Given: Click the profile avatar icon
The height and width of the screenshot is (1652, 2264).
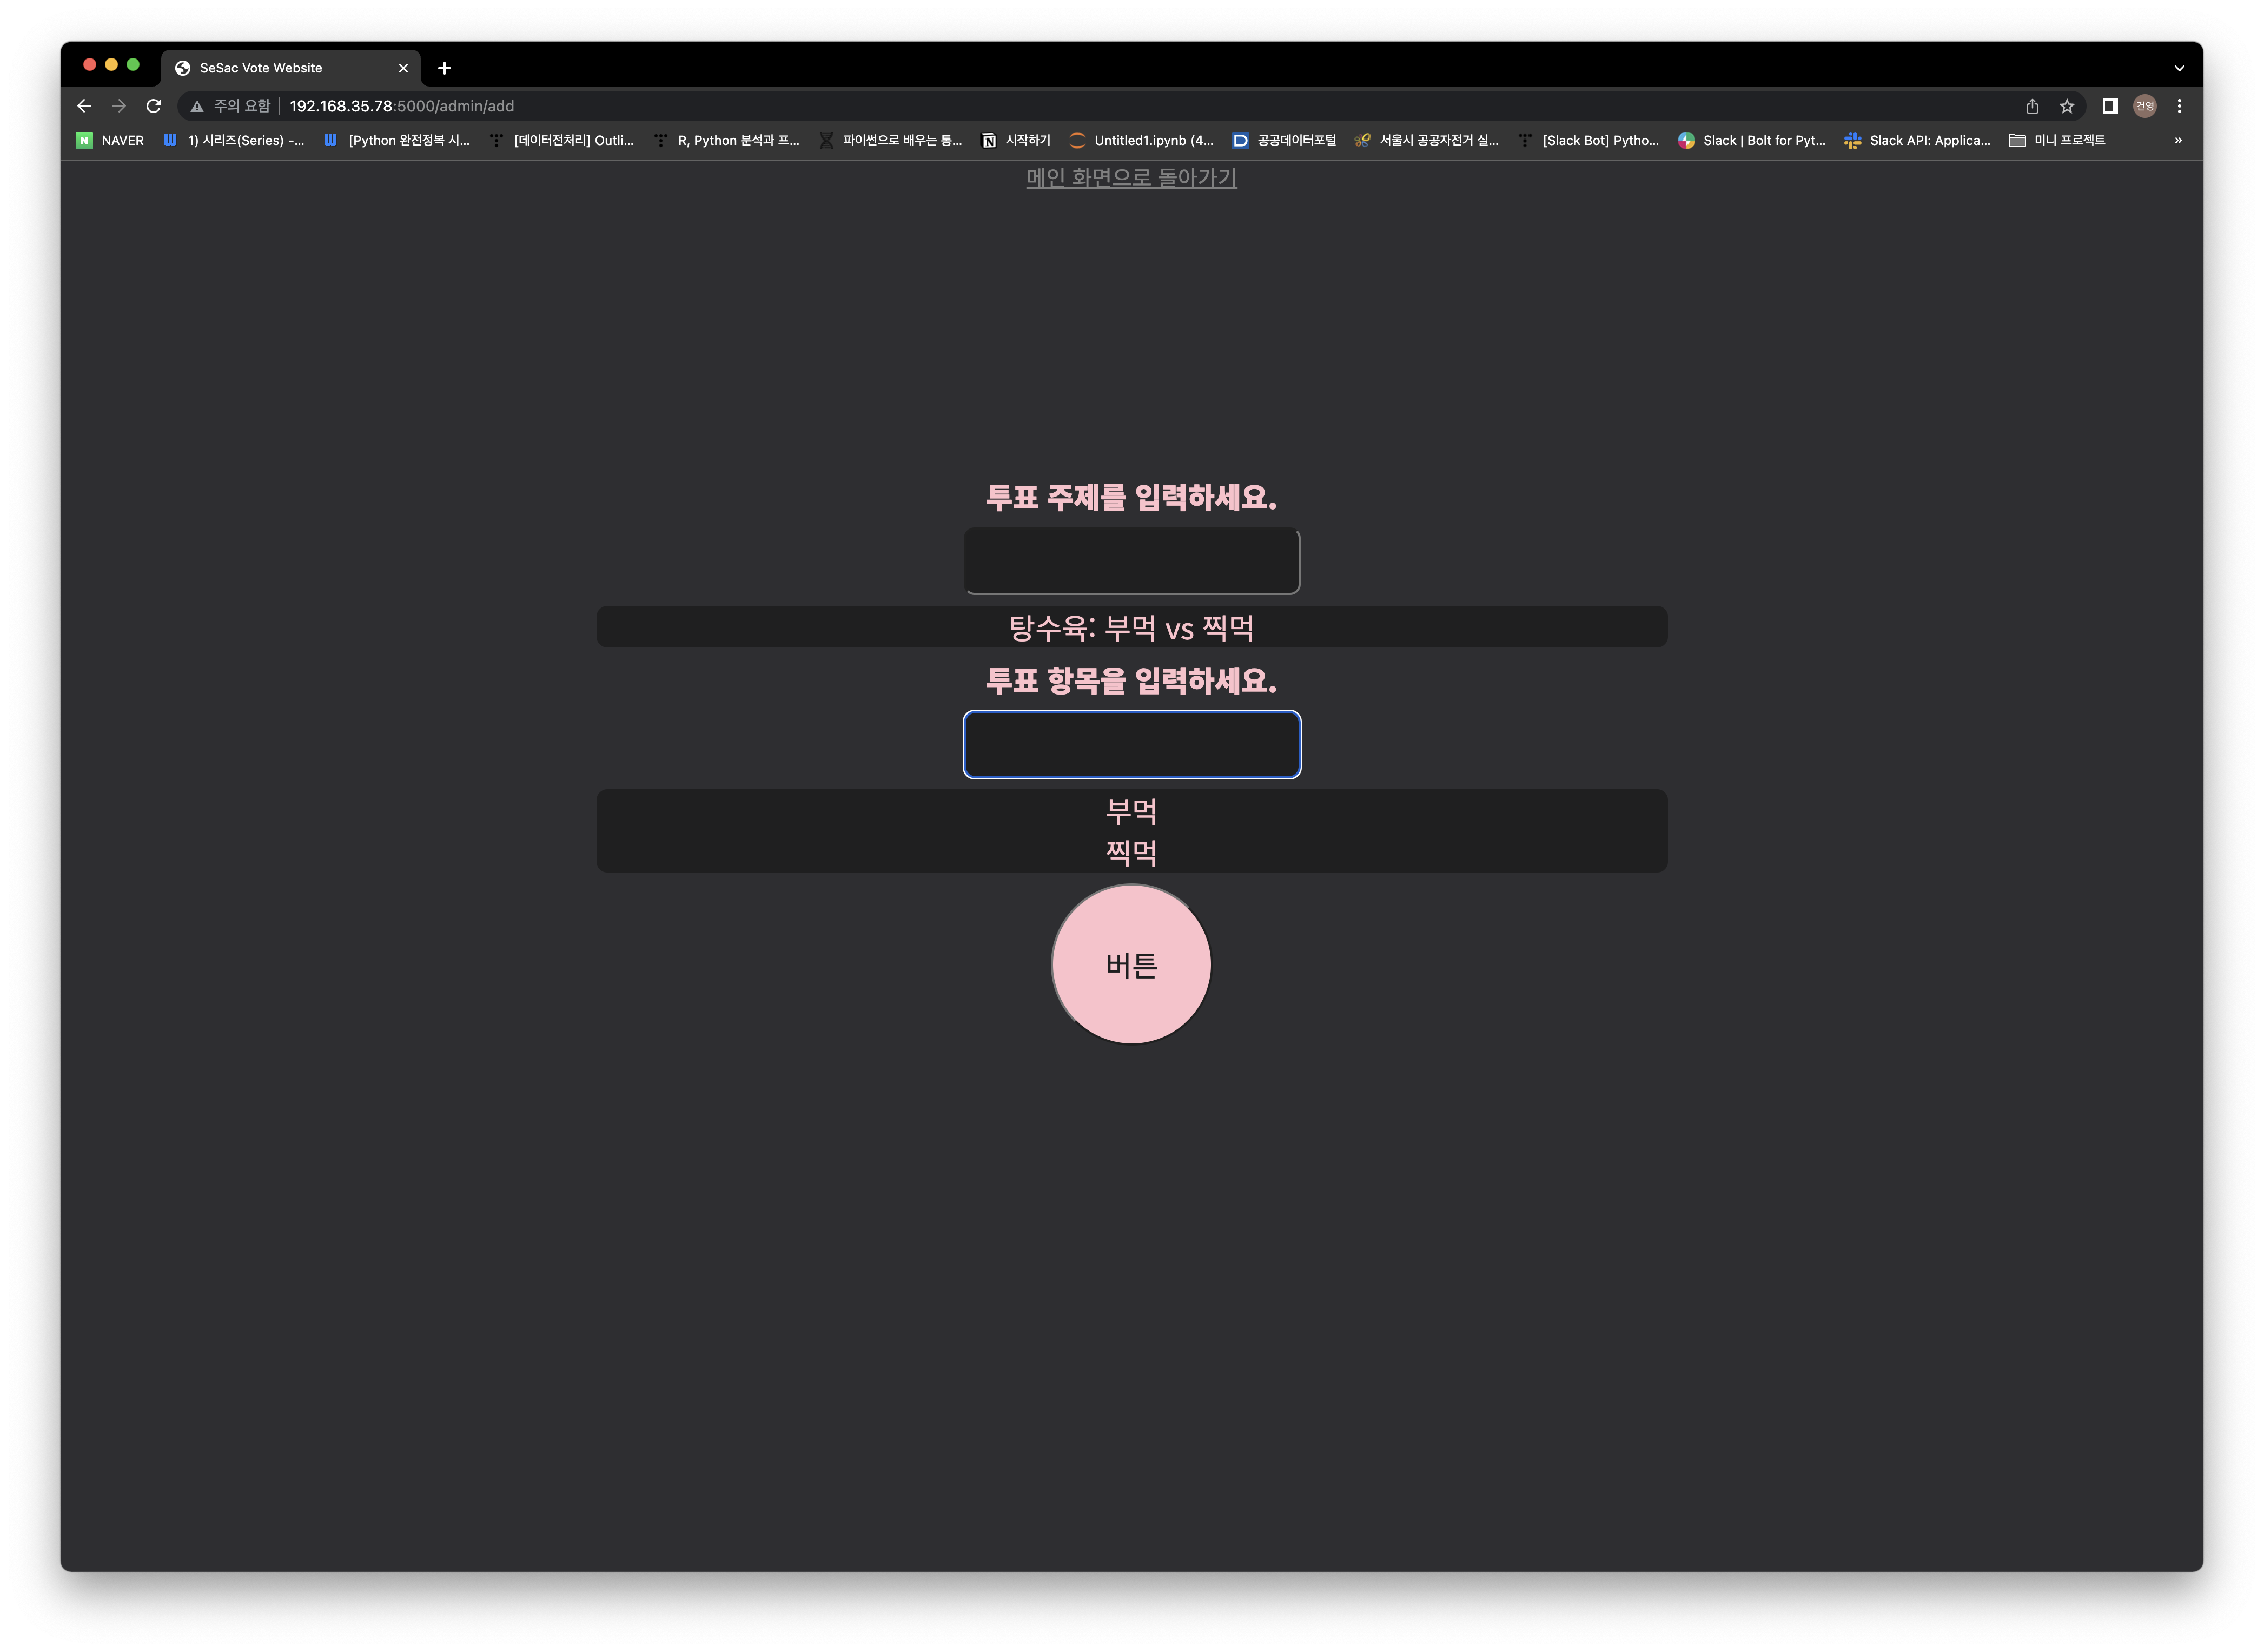Looking at the screenshot, I should (2145, 106).
